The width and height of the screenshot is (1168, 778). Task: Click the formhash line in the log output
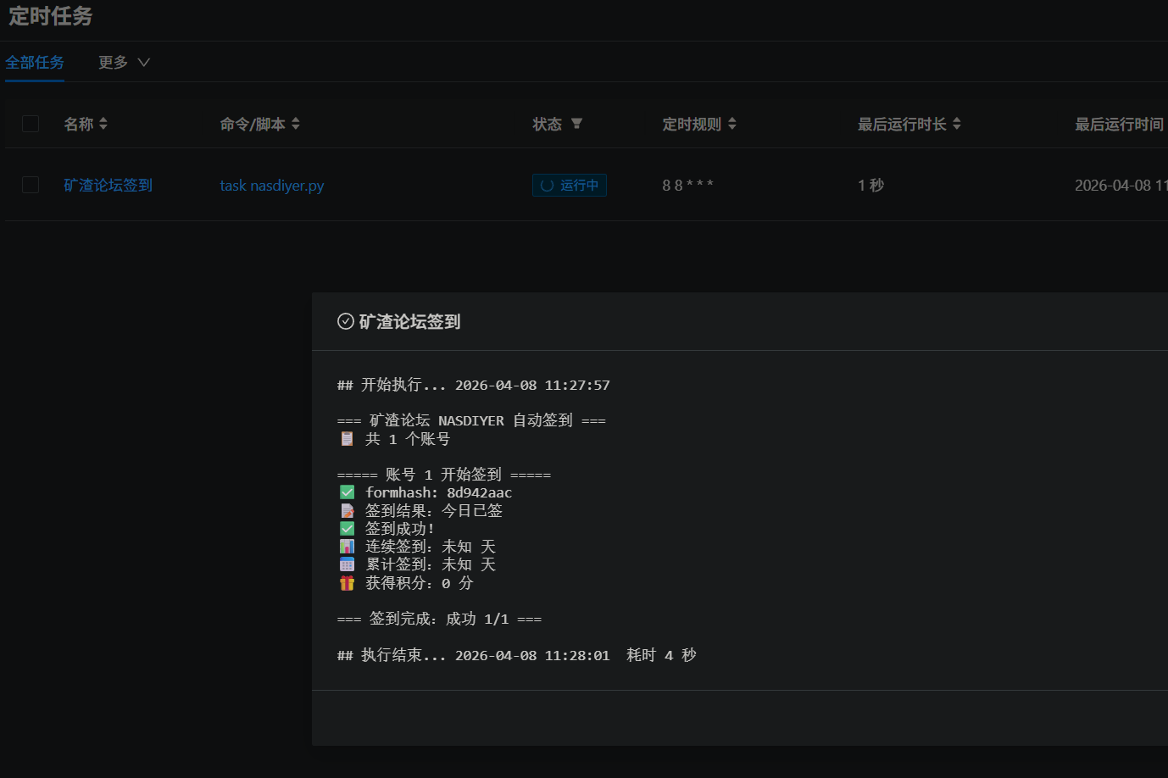pyautogui.click(x=438, y=492)
